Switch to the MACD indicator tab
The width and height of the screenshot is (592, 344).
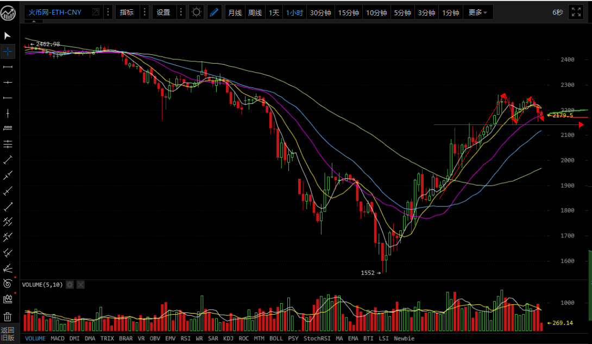[x=57, y=339]
